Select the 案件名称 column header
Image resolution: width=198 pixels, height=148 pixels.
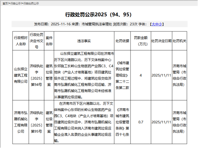[x=49, y=41]
